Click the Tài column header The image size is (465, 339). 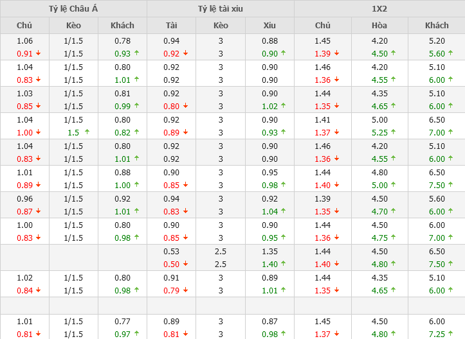[x=171, y=26]
